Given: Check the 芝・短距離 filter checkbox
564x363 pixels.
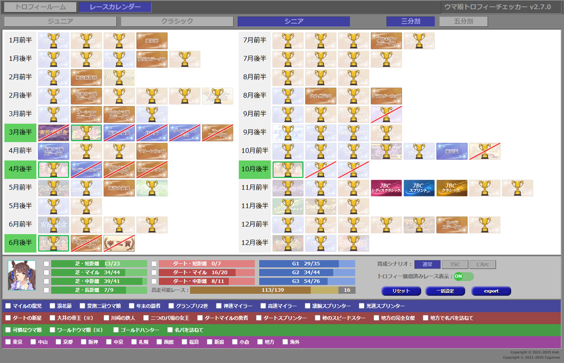Looking at the screenshot, I should pos(46,264).
